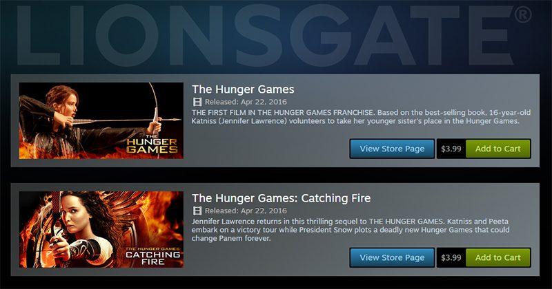Image resolution: width=552 pixels, height=289 pixels.
Task: Click the first Released: Apr 22, 2016 date
Action: (x=246, y=102)
